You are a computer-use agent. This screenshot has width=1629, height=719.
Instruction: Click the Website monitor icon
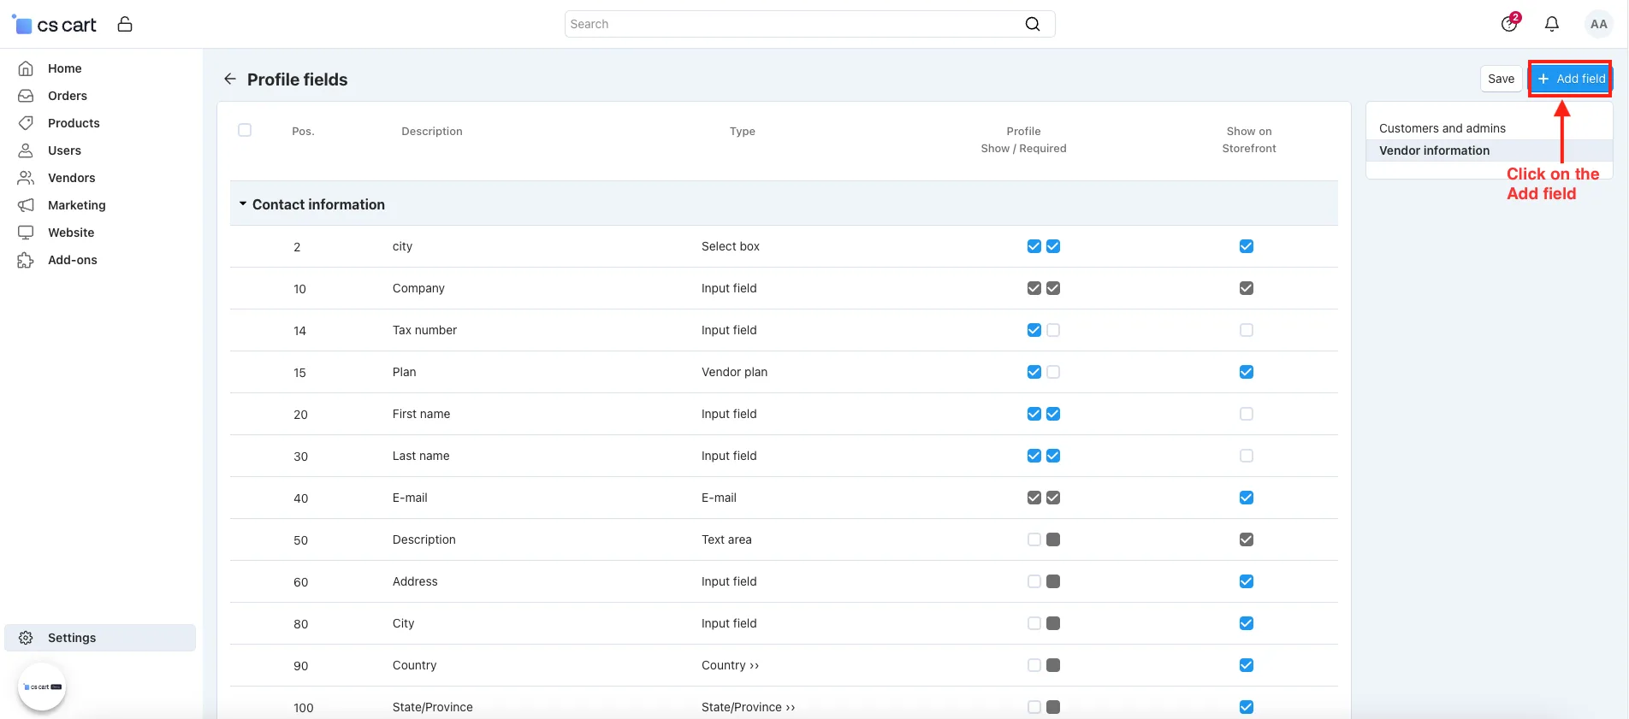coord(26,233)
